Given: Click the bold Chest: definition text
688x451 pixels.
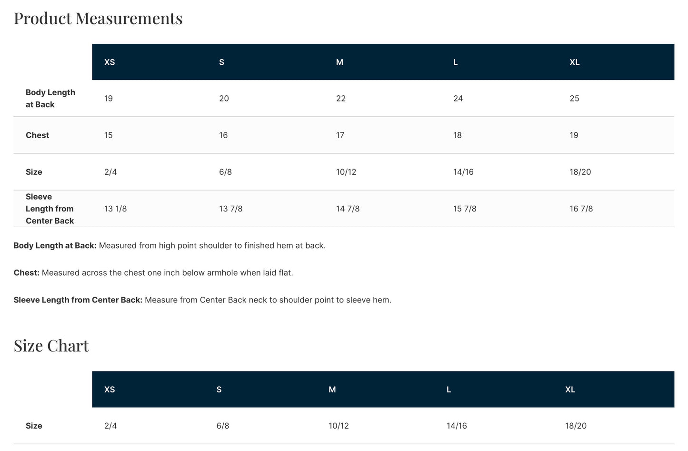Looking at the screenshot, I should [27, 273].
